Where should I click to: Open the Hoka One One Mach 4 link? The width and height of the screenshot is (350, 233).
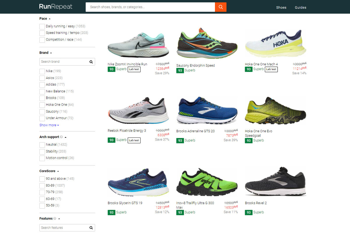click(261, 64)
